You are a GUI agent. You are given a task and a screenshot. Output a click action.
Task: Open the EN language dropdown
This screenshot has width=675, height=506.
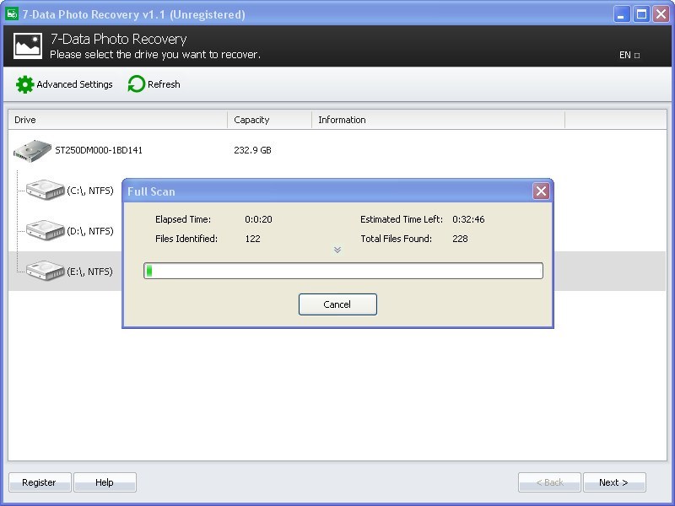point(629,55)
